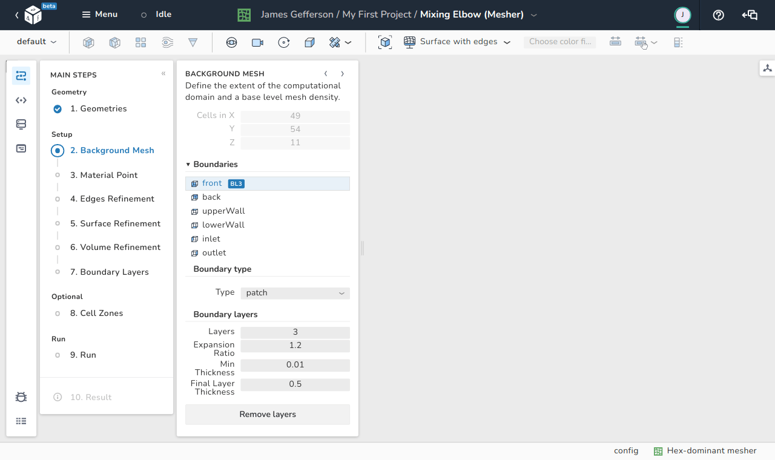Go to step 9. Run
Screen dimensions: 775x460
click(x=83, y=355)
